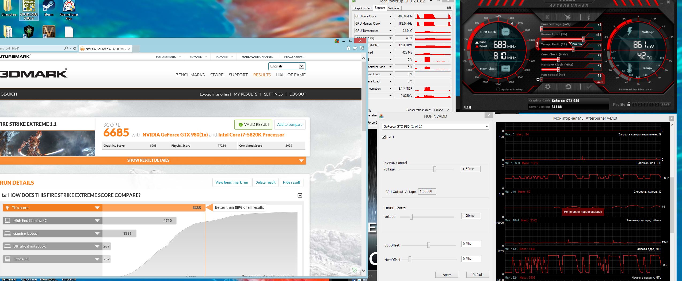Screen dimensions: 682x281
Task: Click the LOGOUT link
Action: coord(298,94)
